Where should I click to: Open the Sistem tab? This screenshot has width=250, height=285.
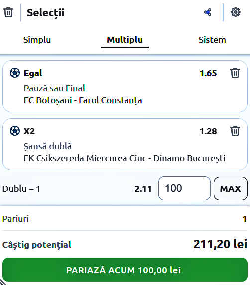coord(212,40)
